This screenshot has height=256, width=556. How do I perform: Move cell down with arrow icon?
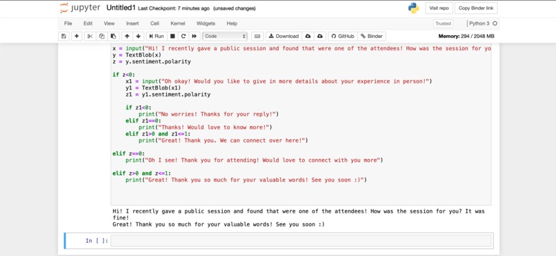coord(138,36)
